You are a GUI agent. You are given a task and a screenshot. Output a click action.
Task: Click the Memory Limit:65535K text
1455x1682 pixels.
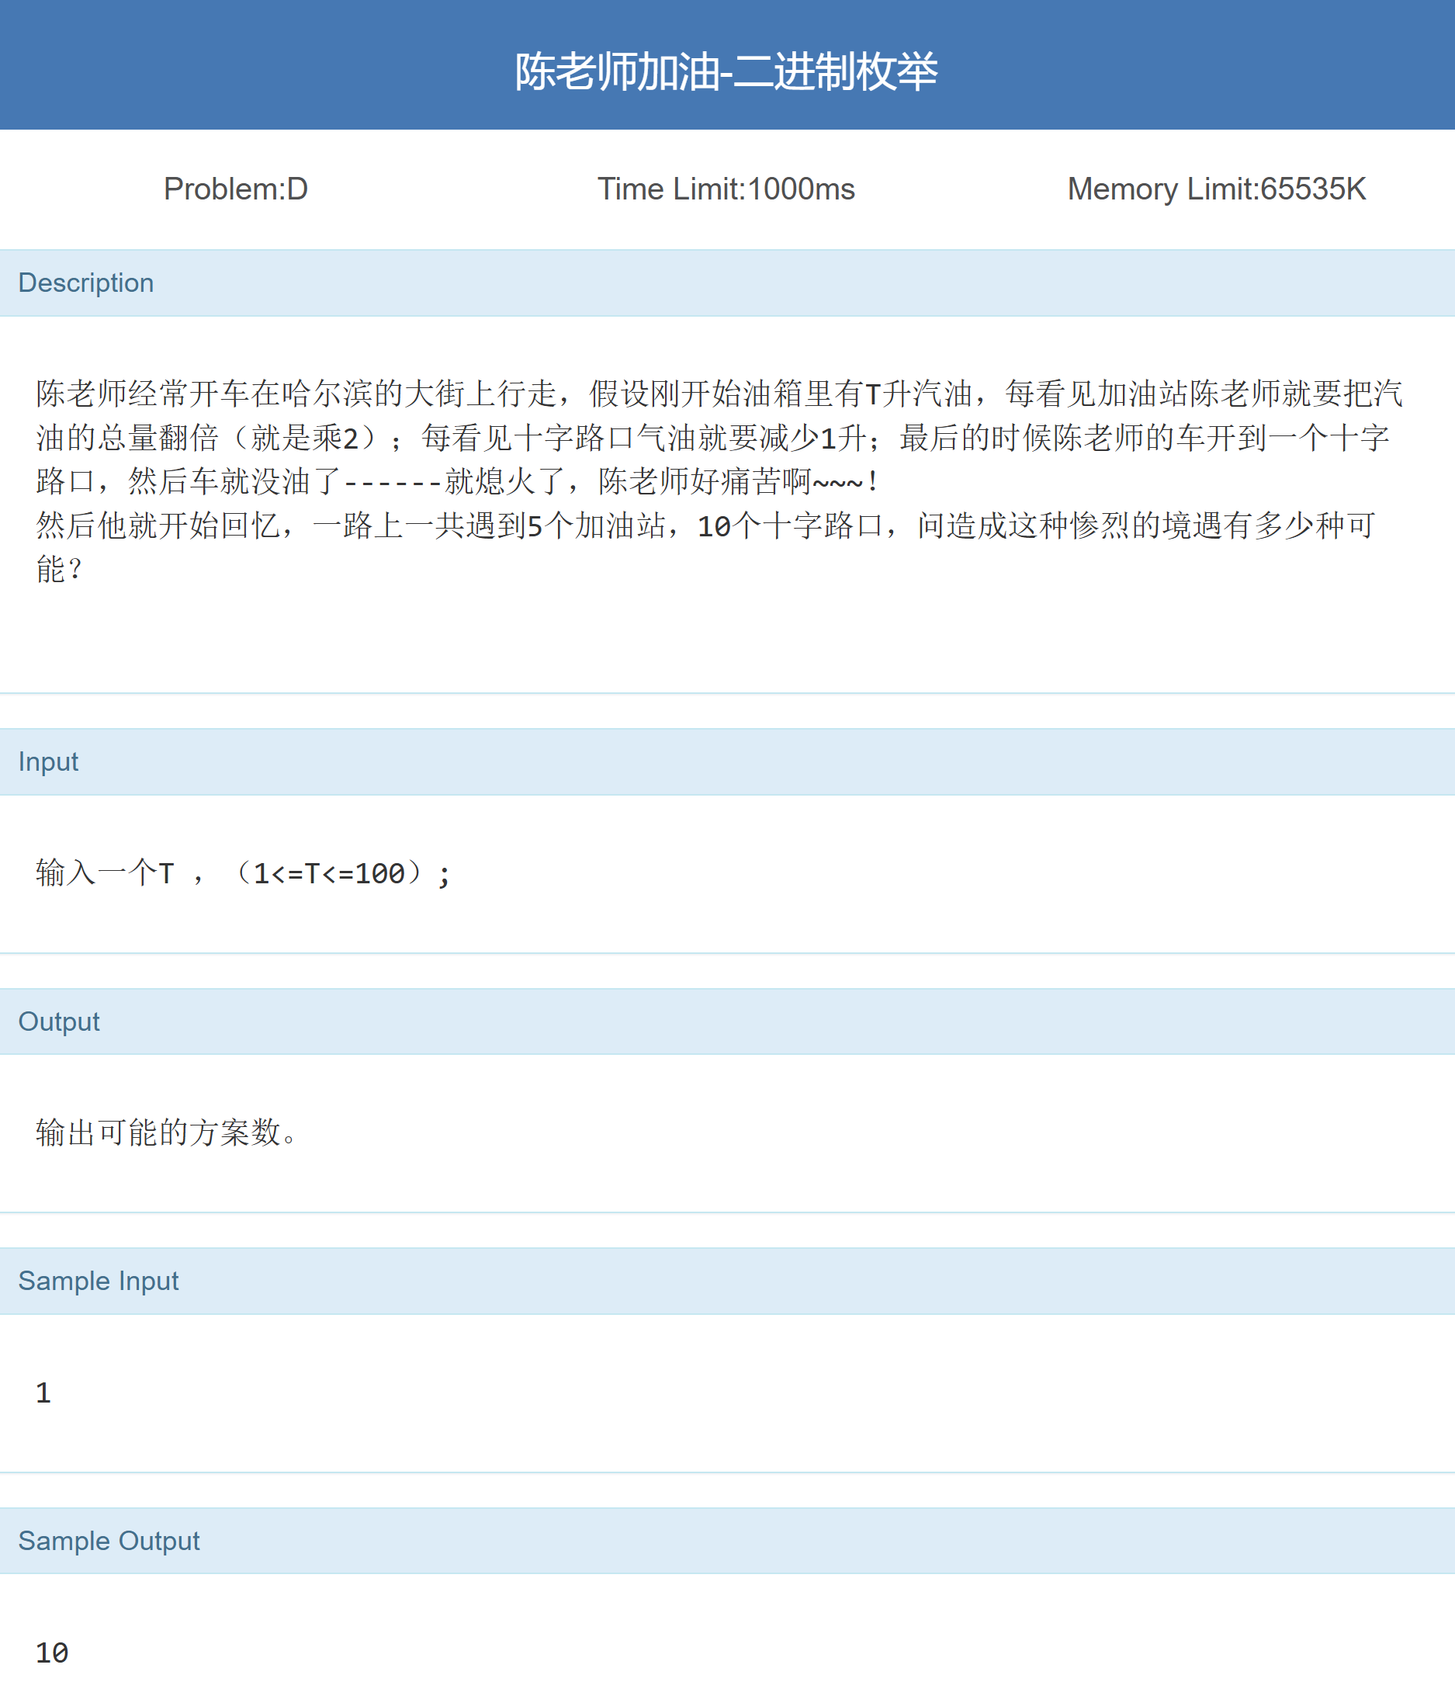tap(1215, 189)
